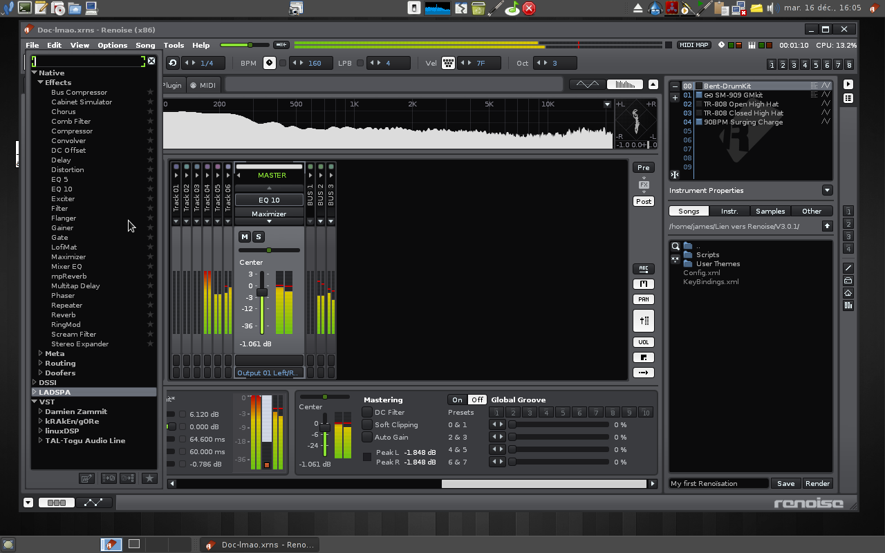Click the VOL button in mixer options

pyautogui.click(x=643, y=342)
